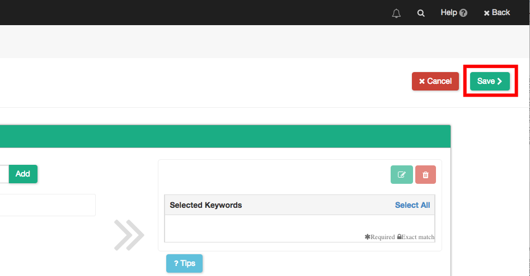
Task: Click the Add keyword button
Action: point(23,174)
